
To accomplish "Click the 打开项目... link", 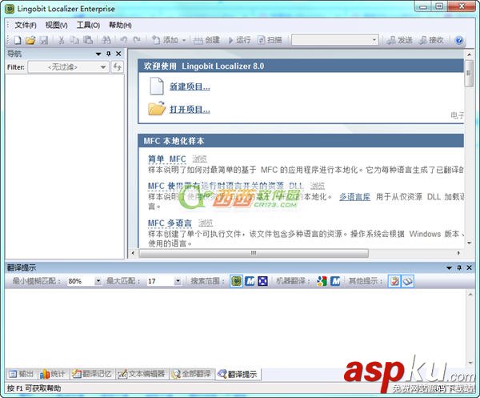I will pyautogui.click(x=190, y=110).
